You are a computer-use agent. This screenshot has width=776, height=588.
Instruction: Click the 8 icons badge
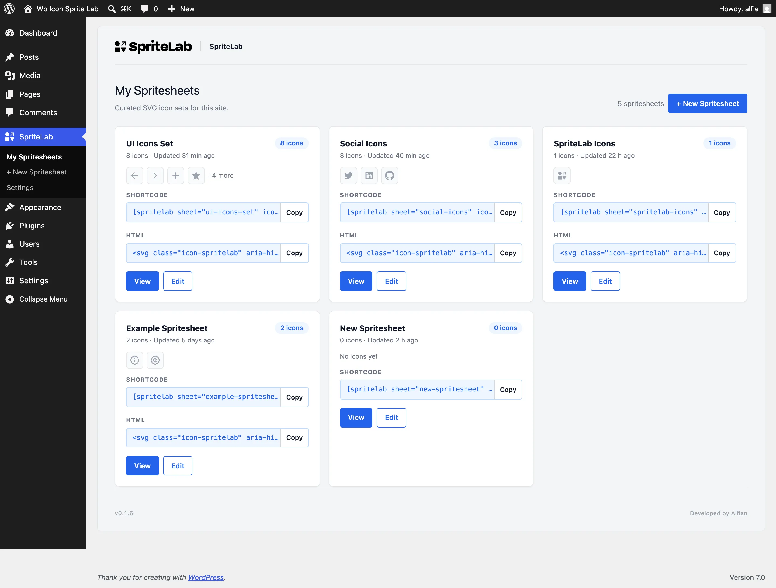click(x=292, y=143)
